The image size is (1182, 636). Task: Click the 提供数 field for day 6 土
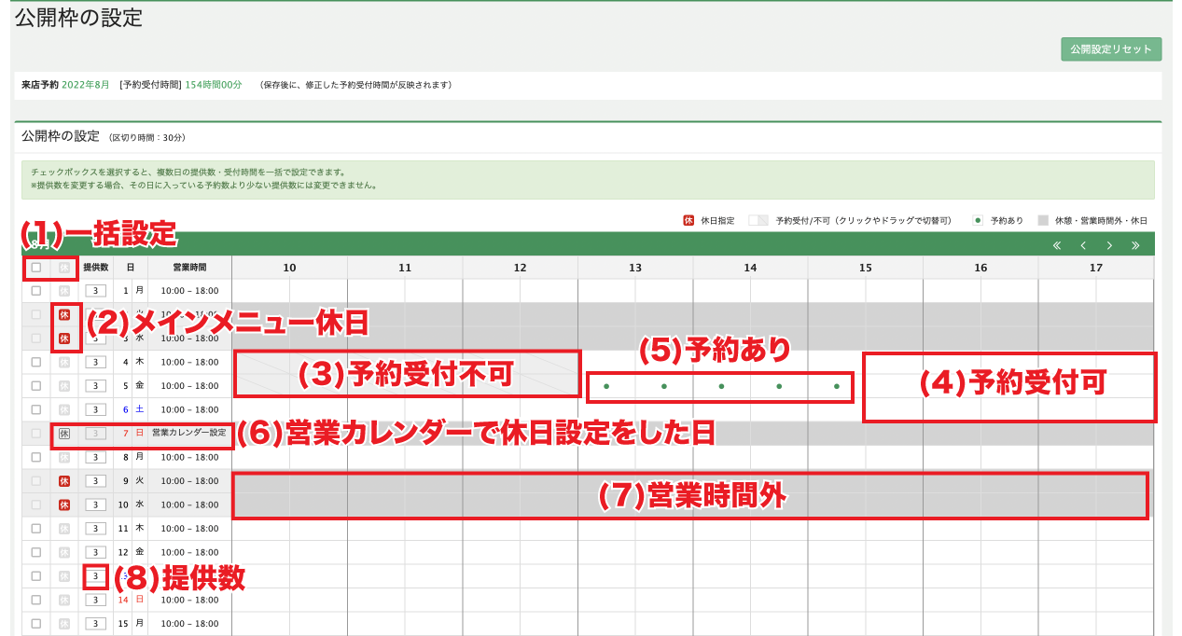click(x=96, y=409)
